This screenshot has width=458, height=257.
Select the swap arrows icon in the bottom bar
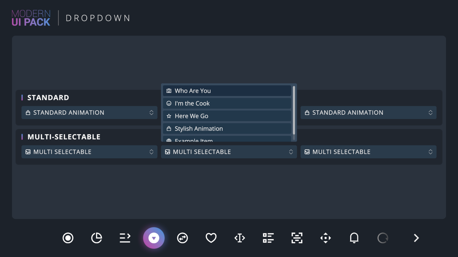coord(182,238)
